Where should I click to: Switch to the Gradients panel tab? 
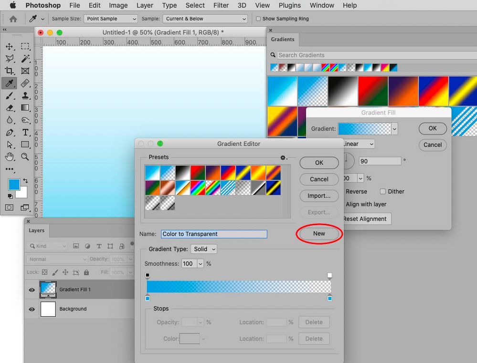pos(282,40)
